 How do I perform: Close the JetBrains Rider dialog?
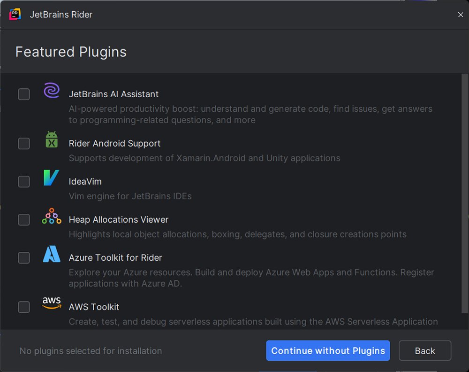pos(461,15)
